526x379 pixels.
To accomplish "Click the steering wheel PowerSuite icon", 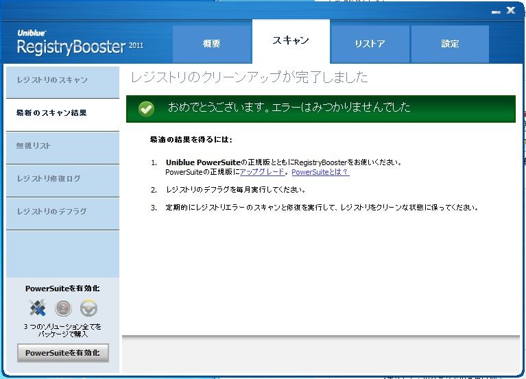I will 89,308.
